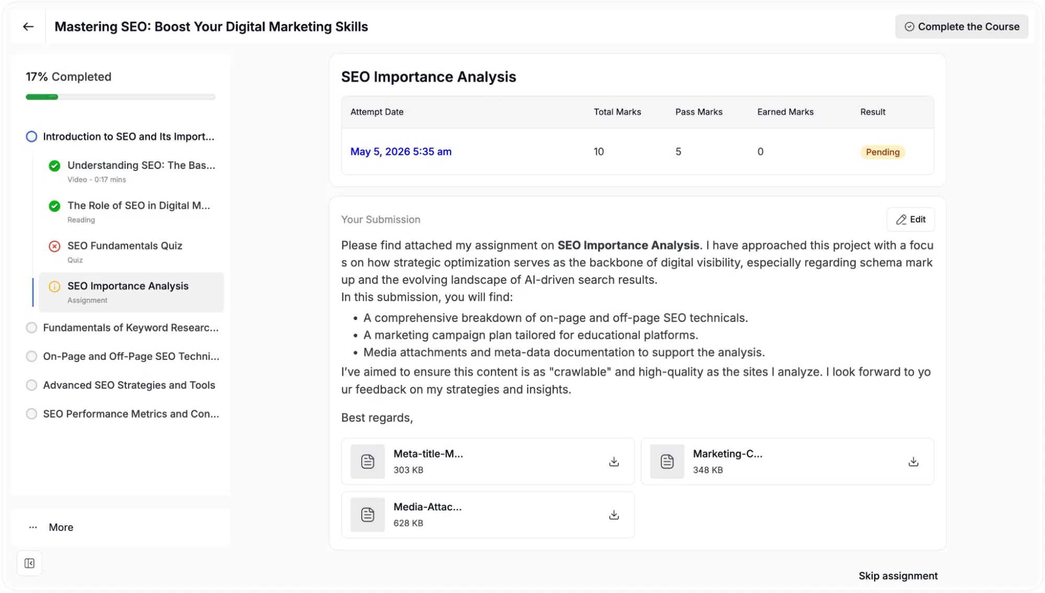Open the May 5, 2026 attempt link

tap(400, 152)
